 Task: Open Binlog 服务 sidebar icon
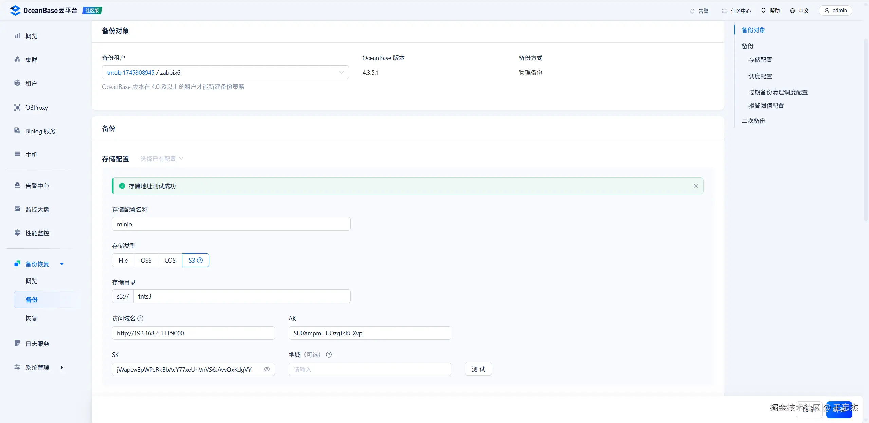point(17,131)
